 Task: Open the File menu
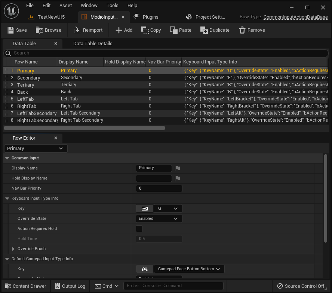coord(30,6)
